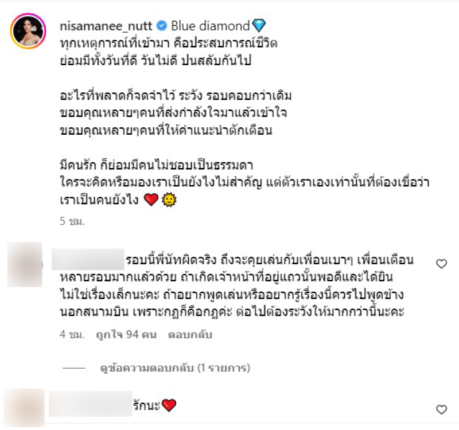This screenshot has width=459, height=430.
Task: Click the 'Blue diamond' caption text
Action: 210,26
